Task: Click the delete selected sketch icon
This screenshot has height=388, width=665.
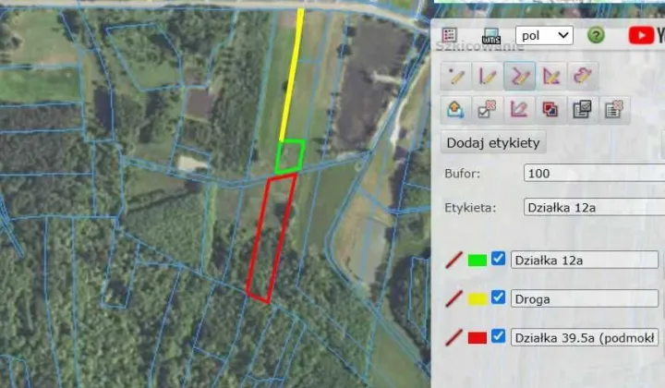Action: point(488,110)
